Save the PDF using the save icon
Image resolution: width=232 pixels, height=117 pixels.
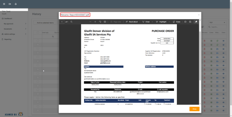(190, 22)
